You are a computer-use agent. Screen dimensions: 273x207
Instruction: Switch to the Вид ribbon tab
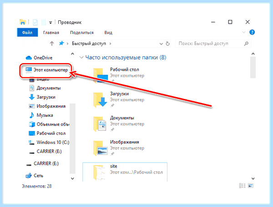[108, 33]
